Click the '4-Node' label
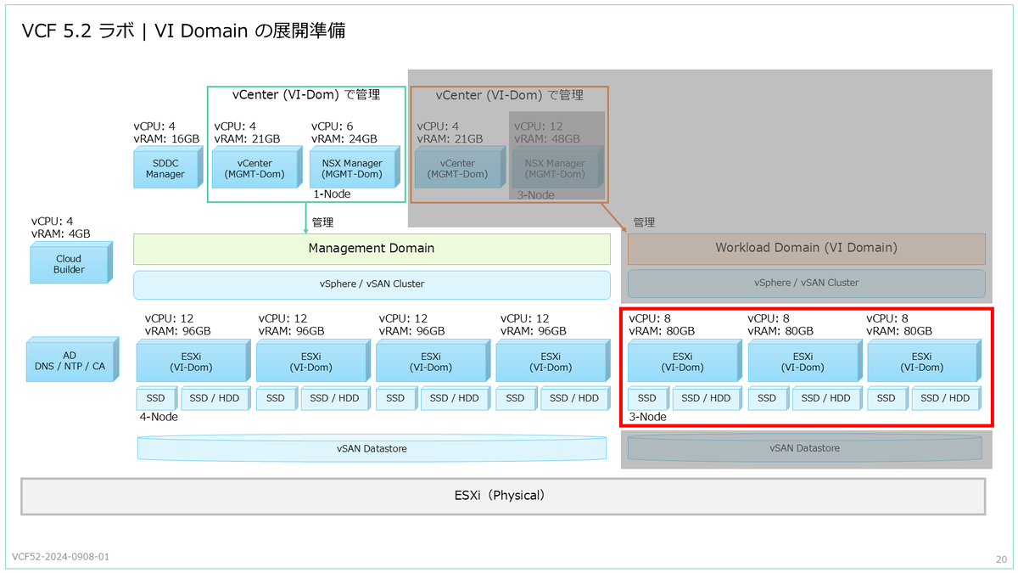 coord(159,417)
